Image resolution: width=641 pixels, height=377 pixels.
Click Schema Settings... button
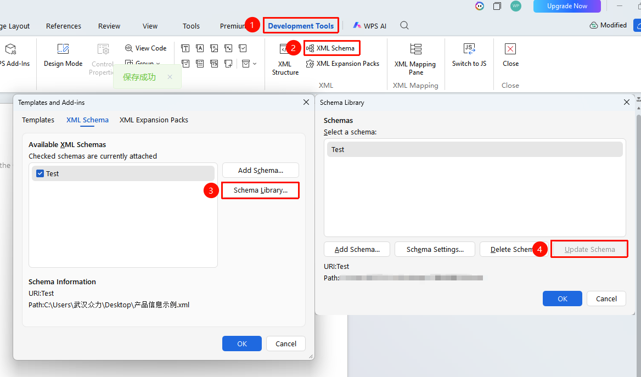coord(435,249)
